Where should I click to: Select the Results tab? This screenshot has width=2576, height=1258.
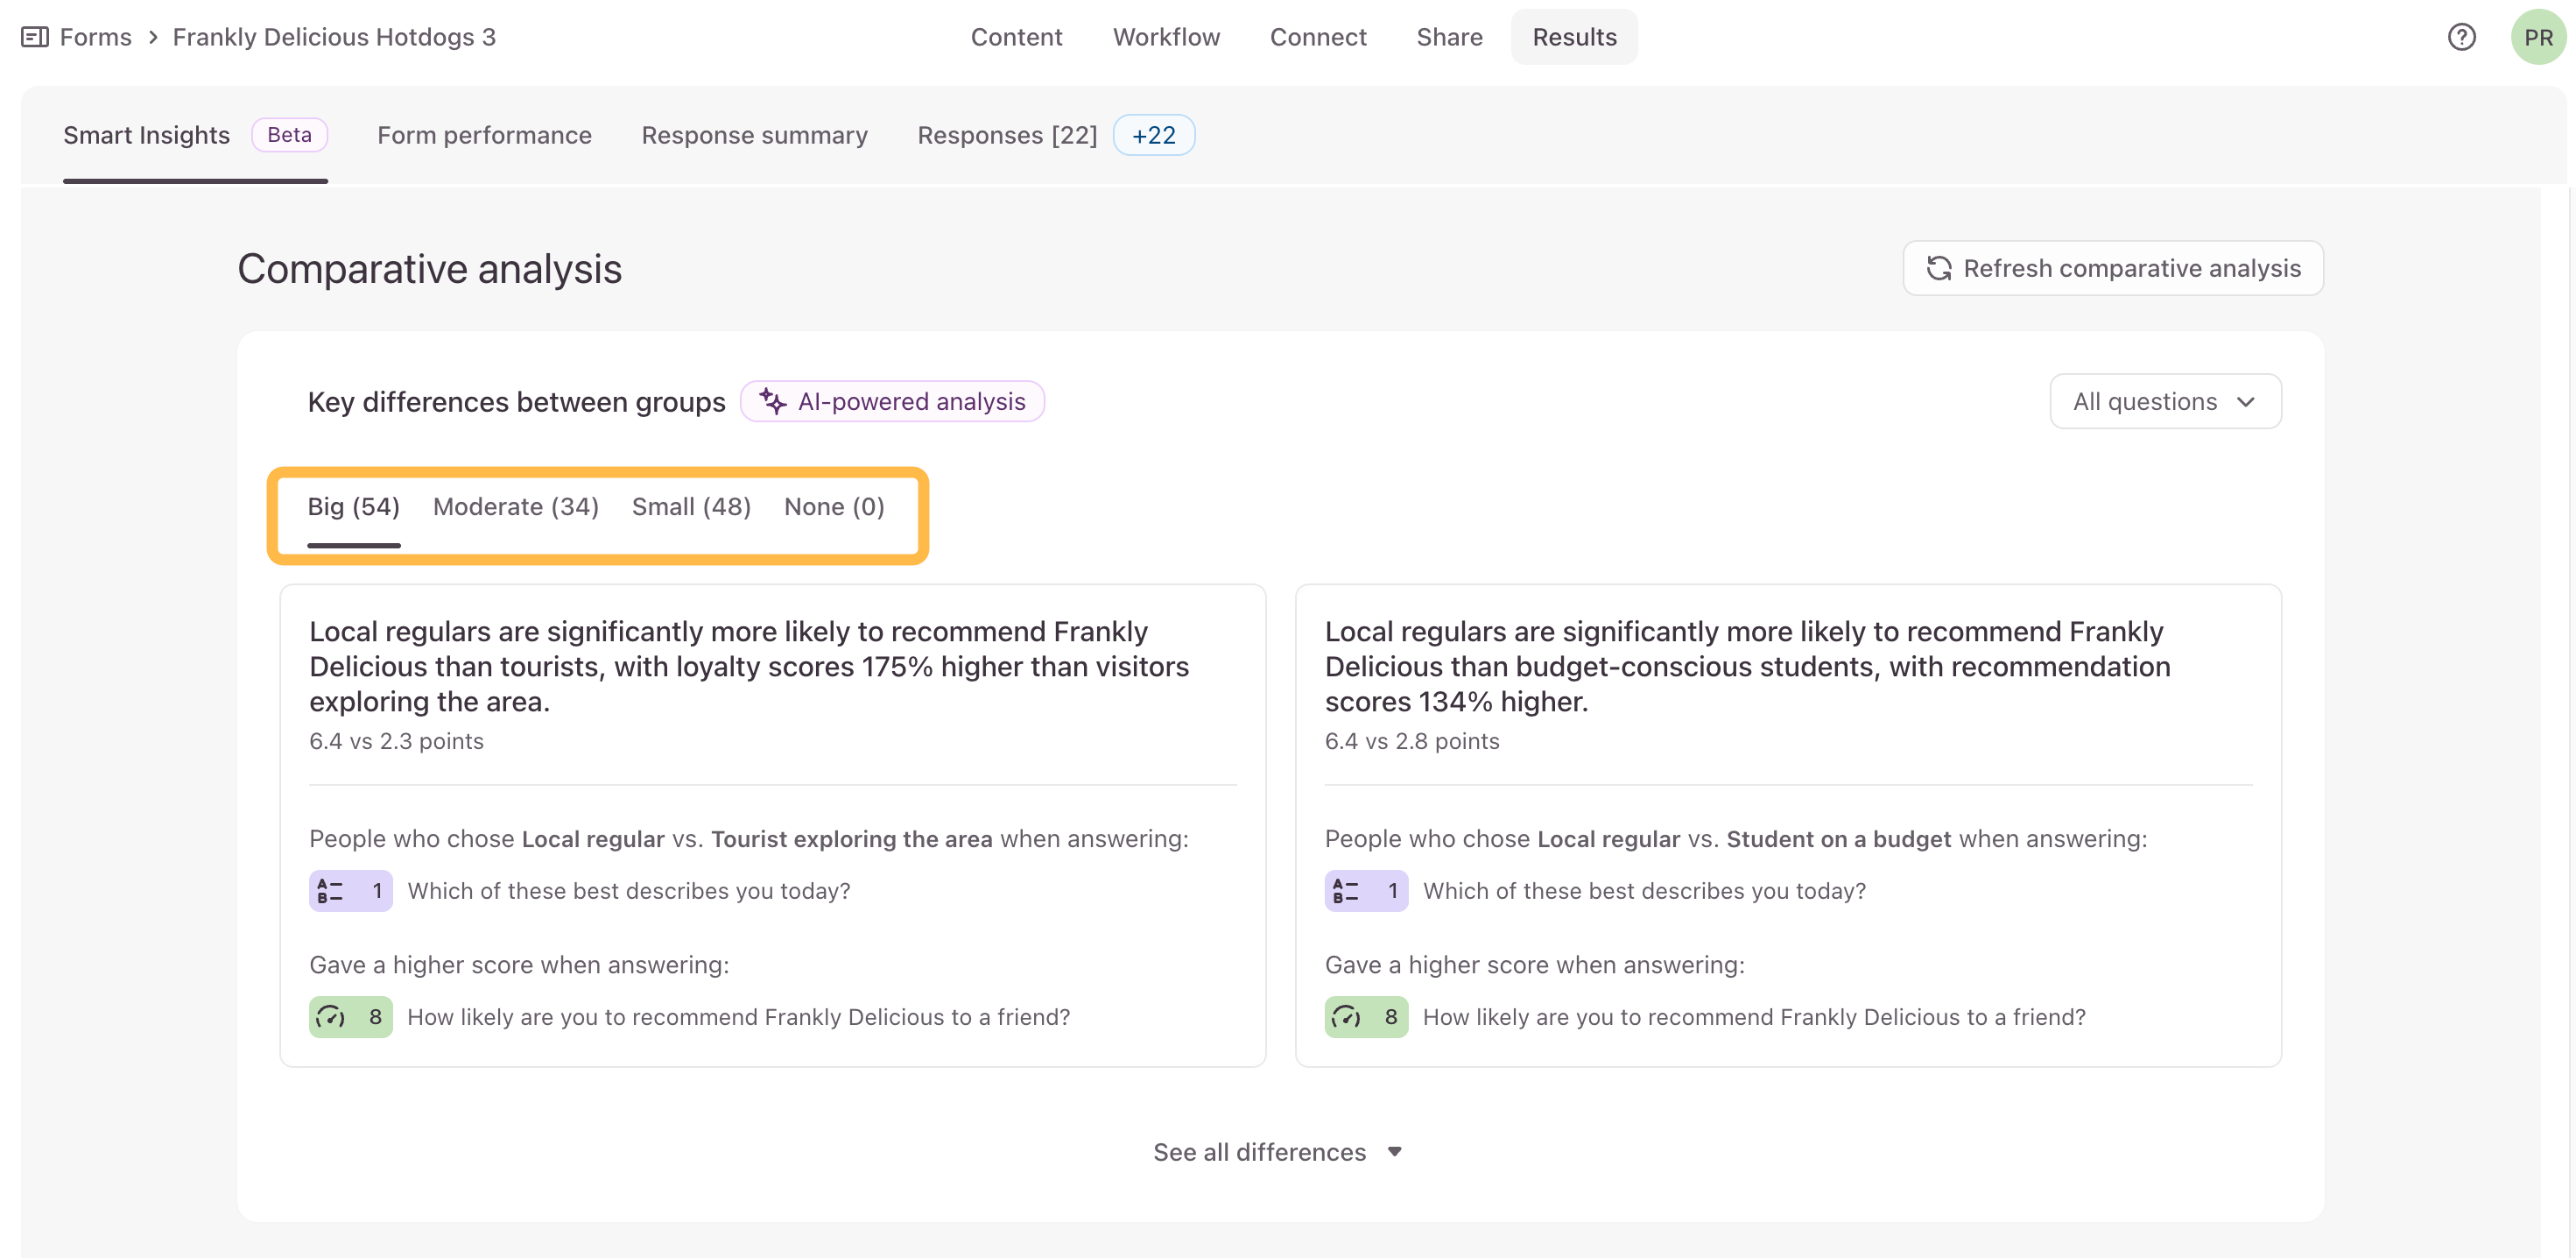pyautogui.click(x=1574, y=37)
